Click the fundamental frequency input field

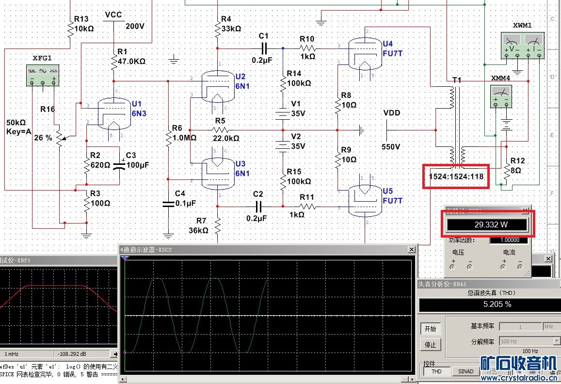(x=520, y=327)
